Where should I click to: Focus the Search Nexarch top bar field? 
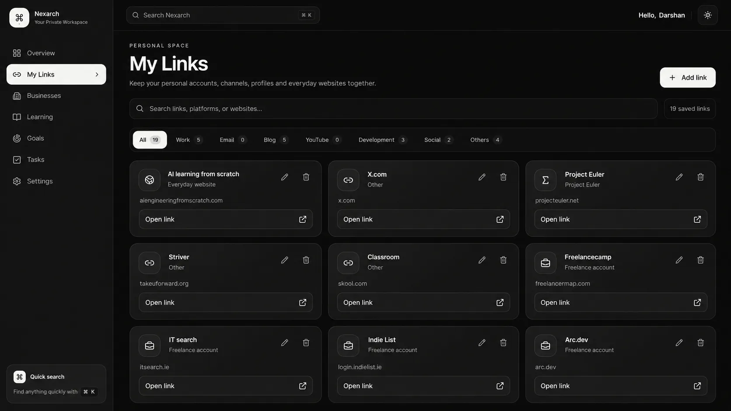[x=223, y=15]
